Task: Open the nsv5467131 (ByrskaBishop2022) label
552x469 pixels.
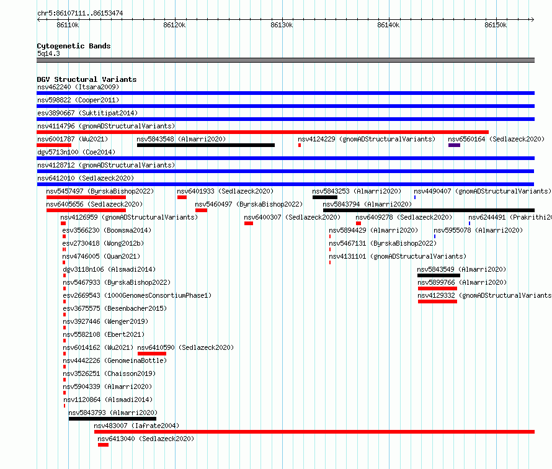Action: click(383, 243)
